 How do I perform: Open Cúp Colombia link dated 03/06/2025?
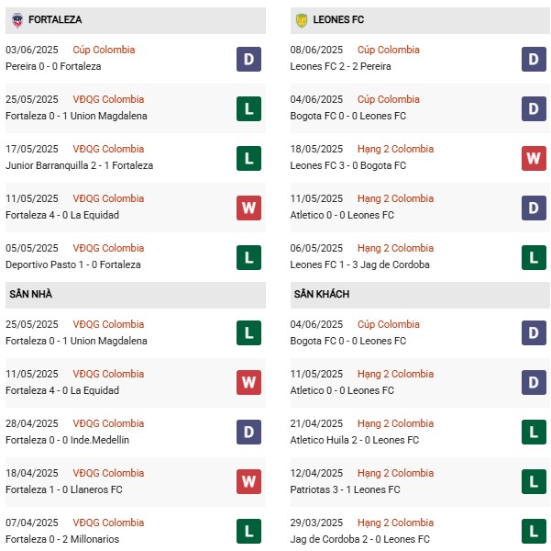coord(104,50)
